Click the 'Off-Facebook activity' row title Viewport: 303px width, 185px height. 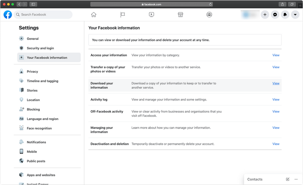pyautogui.click(x=107, y=111)
